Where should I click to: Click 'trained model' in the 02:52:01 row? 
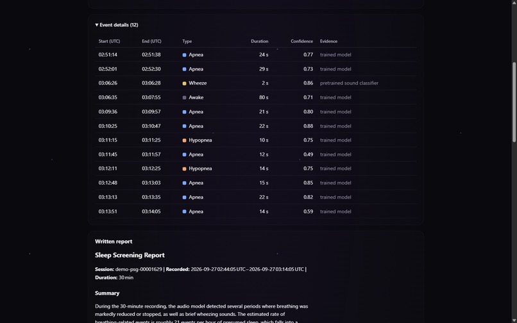[335, 69]
